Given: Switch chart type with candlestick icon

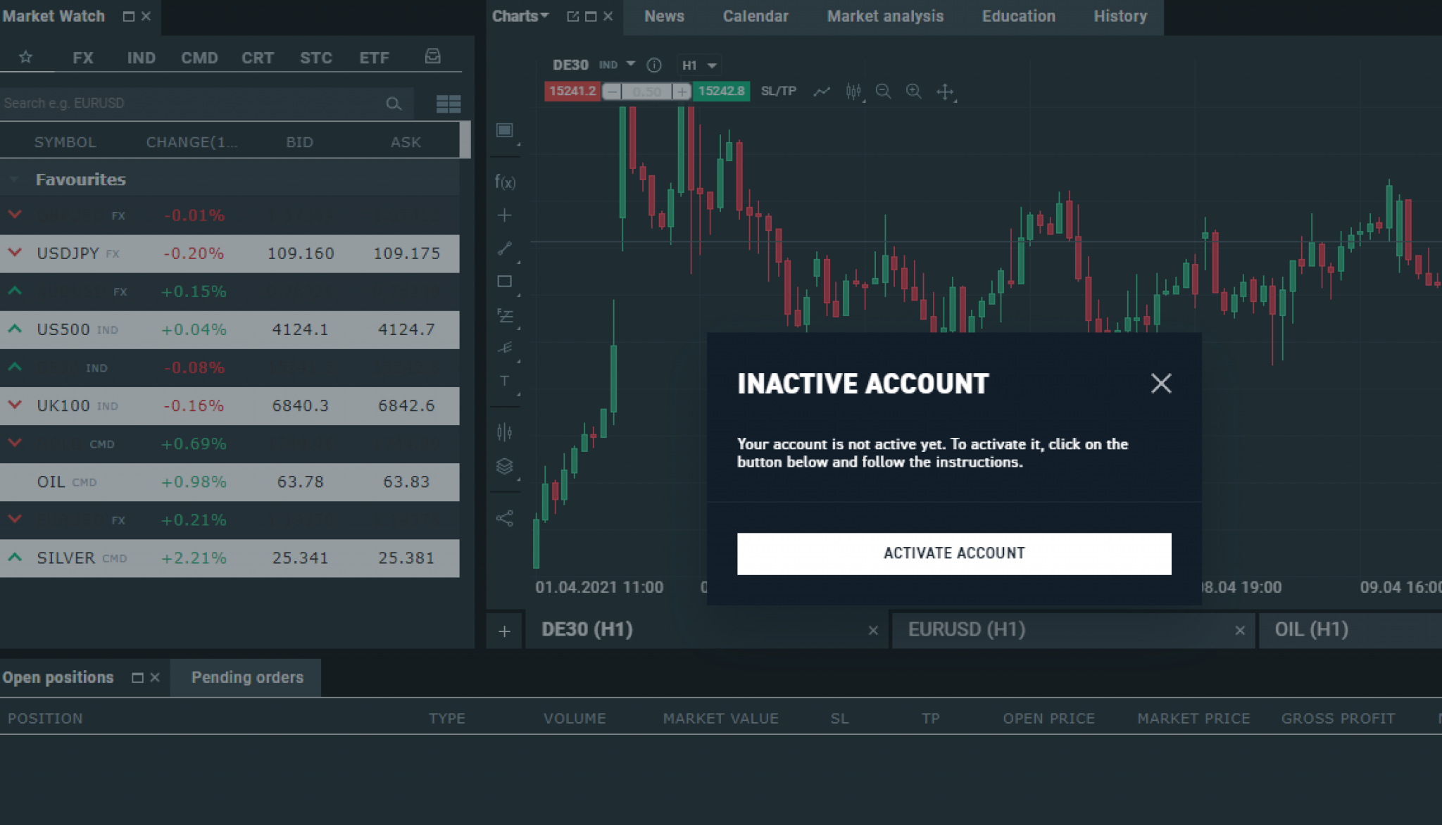Looking at the screenshot, I should pos(854,92).
